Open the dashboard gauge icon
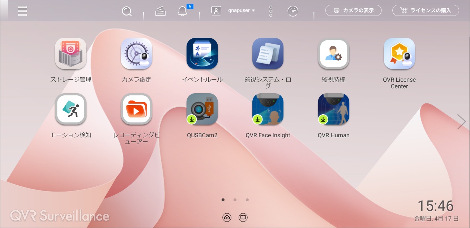Viewport: 470px width, 228px height. click(x=293, y=11)
